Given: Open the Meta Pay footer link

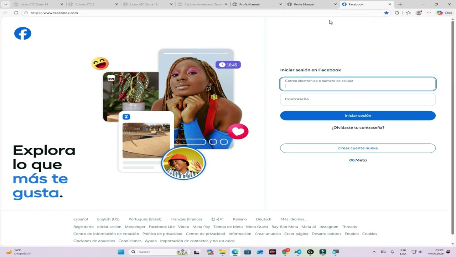Looking at the screenshot, I should point(201,227).
